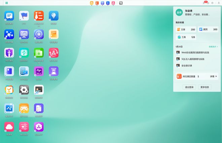Open the pink cloud desktop app

(x=9, y=127)
